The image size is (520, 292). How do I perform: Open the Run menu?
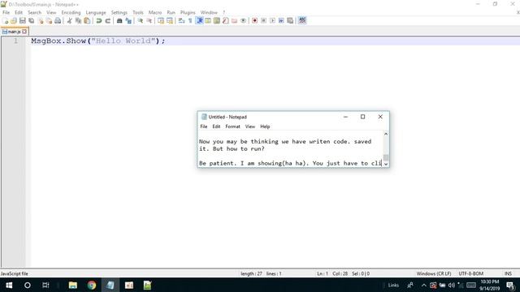click(x=171, y=13)
